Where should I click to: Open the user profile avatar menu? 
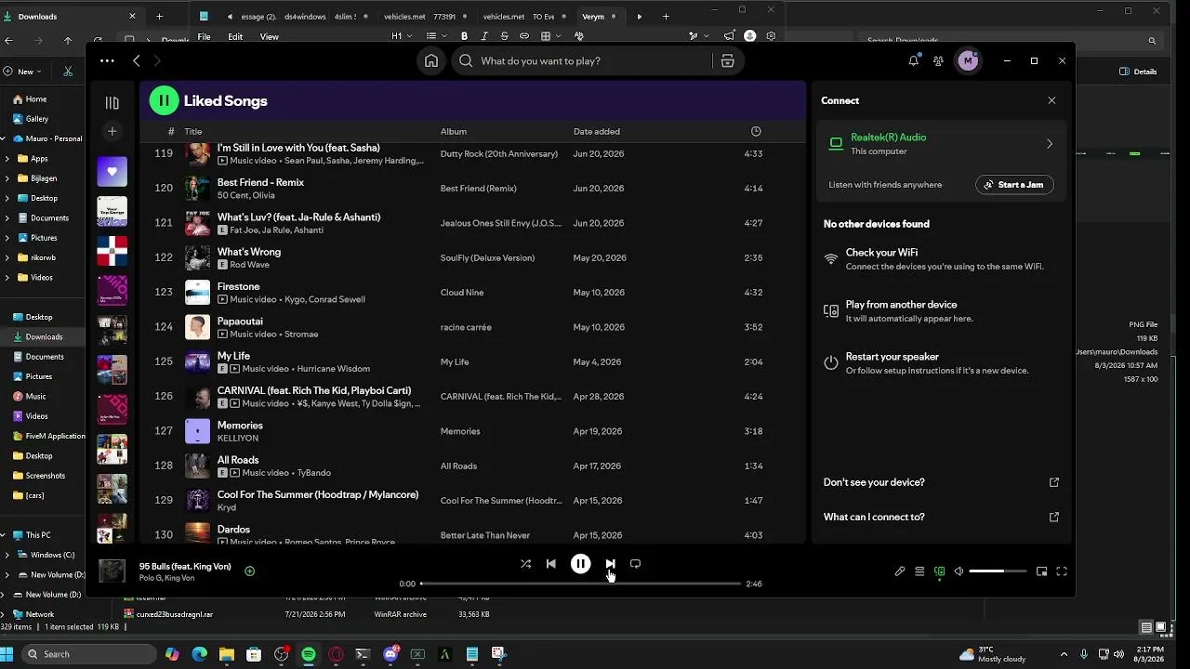coord(968,60)
